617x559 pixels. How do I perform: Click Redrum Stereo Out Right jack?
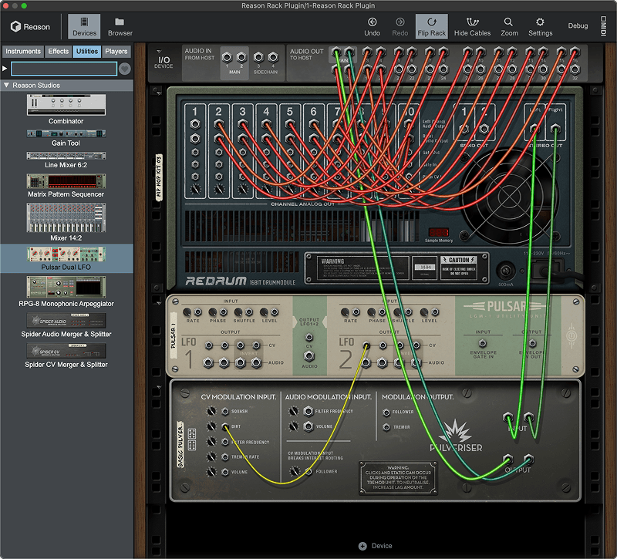pos(555,128)
